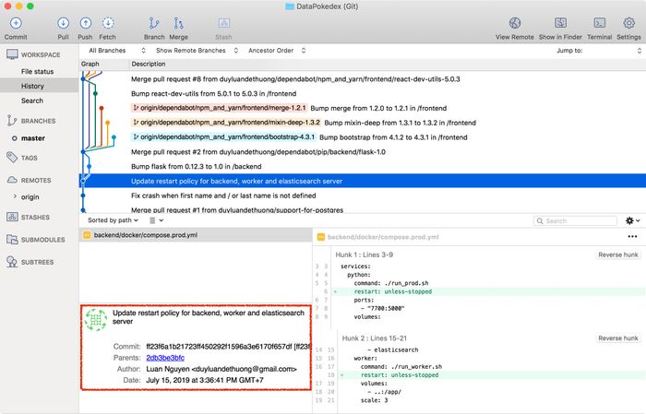Image resolution: width=646 pixels, height=414 pixels.
Task: Select master branch in sidebar
Action: 33,138
